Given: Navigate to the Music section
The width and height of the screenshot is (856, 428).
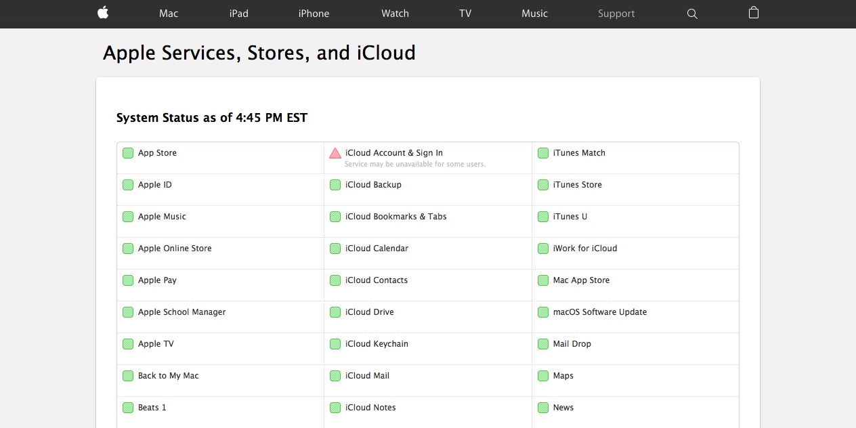Looking at the screenshot, I should click(534, 14).
